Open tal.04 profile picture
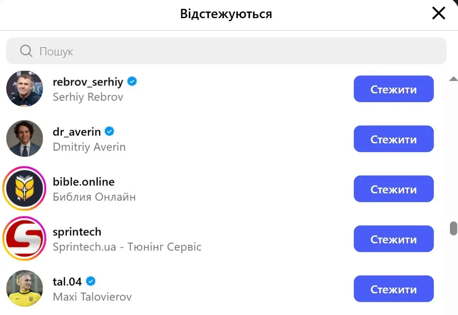 [25, 288]
